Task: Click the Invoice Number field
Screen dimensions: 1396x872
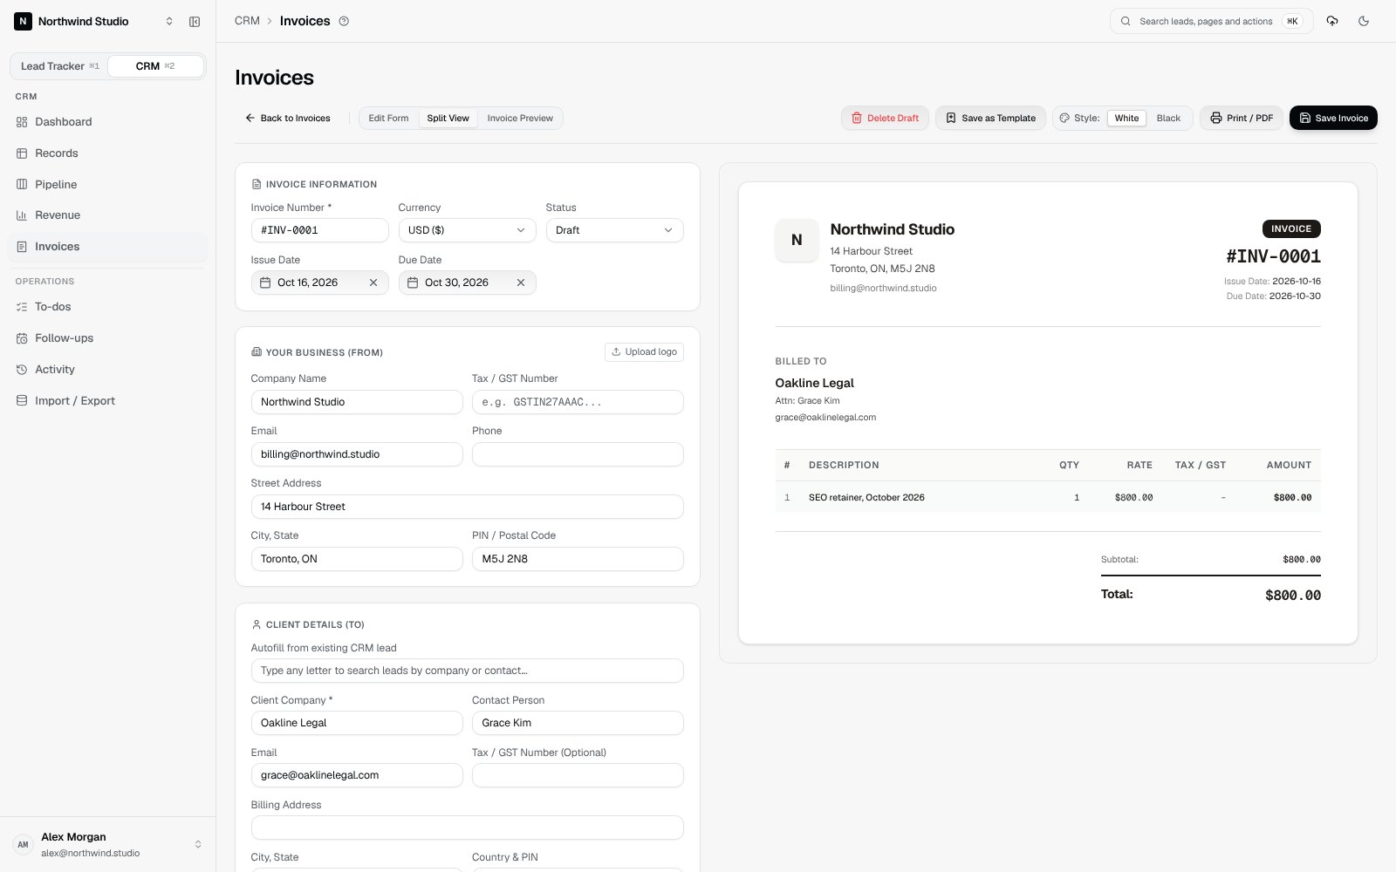Action: pyautogui.click(x=319, y=230)
